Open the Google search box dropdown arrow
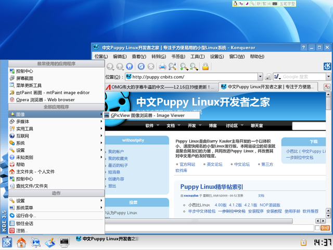 point(328,77)
